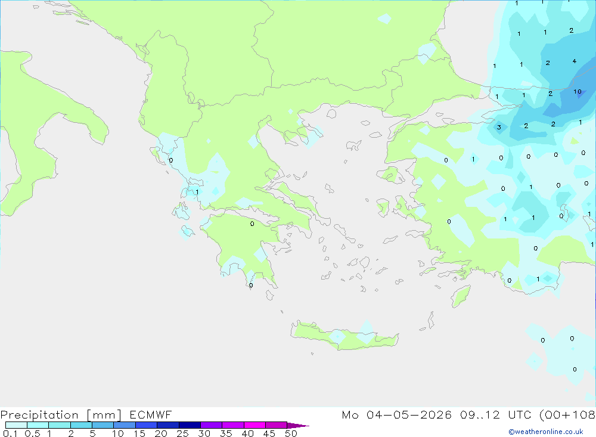Click the date "Mo 04-05-2026" label
Screen dimensions: 596x437
[396, 415]
